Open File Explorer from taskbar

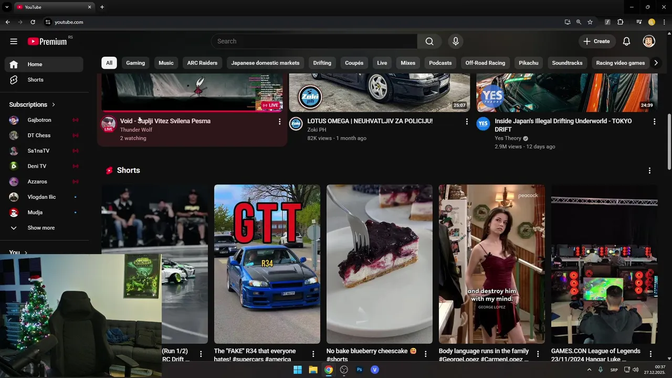tap(313, 370)
